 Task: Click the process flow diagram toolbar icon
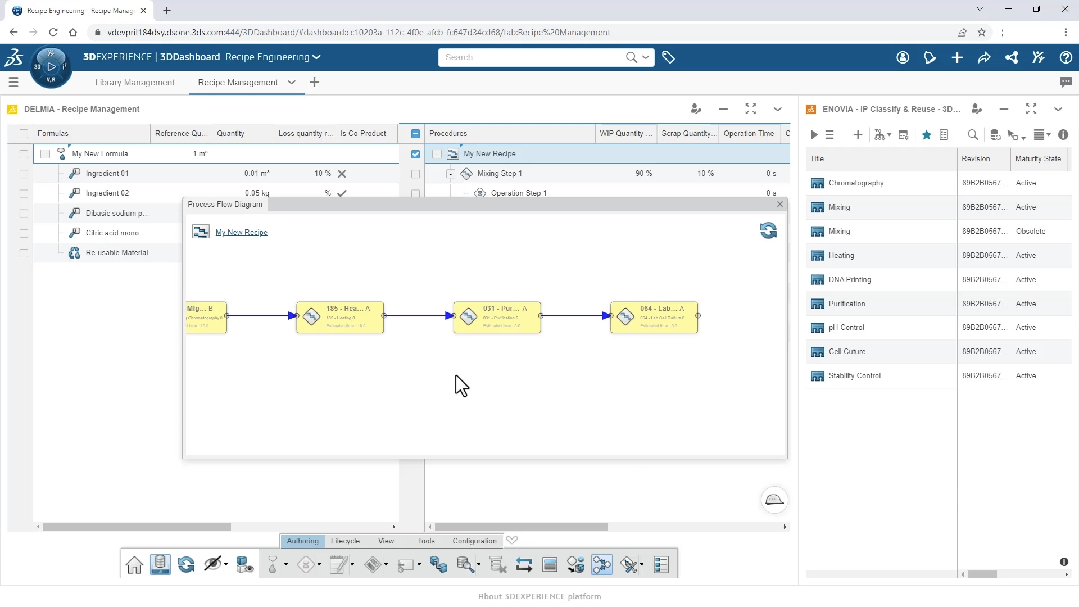[x=601, y=564]
